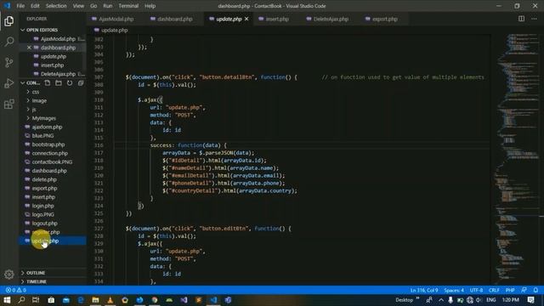Open connection.php in file explorer
This screenshot has width=544, height=306.
pos(49,153)
